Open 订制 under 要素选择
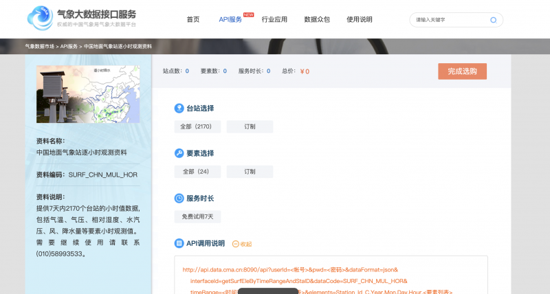The width and height of the screenshot is (550, 294). click(x=250, y=172)
